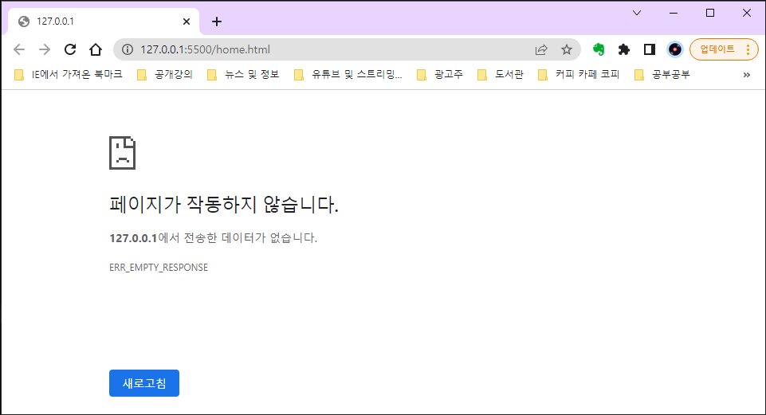Click the 새로고침 button
Viewport: 766px width, 415px height.
click(x=144, y=383)
